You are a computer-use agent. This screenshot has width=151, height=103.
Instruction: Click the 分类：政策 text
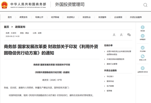[x=37, y=33]
